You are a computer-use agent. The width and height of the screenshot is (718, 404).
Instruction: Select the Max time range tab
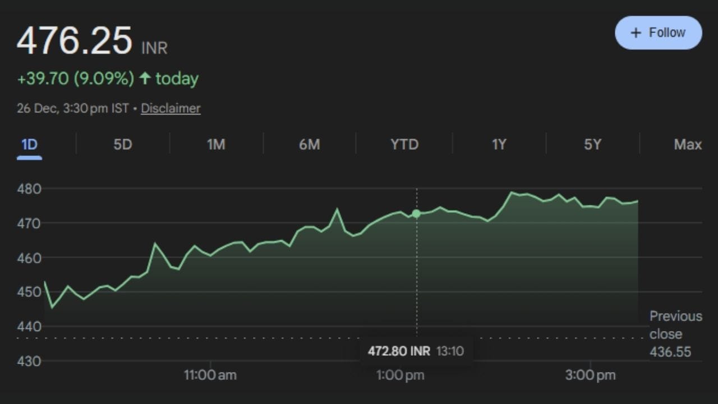(x=688, y=145)
